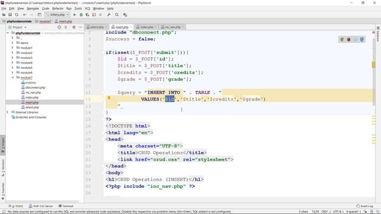381x214 pixels.
Task: Click the Run green play icon
Action: coord(74,15)
